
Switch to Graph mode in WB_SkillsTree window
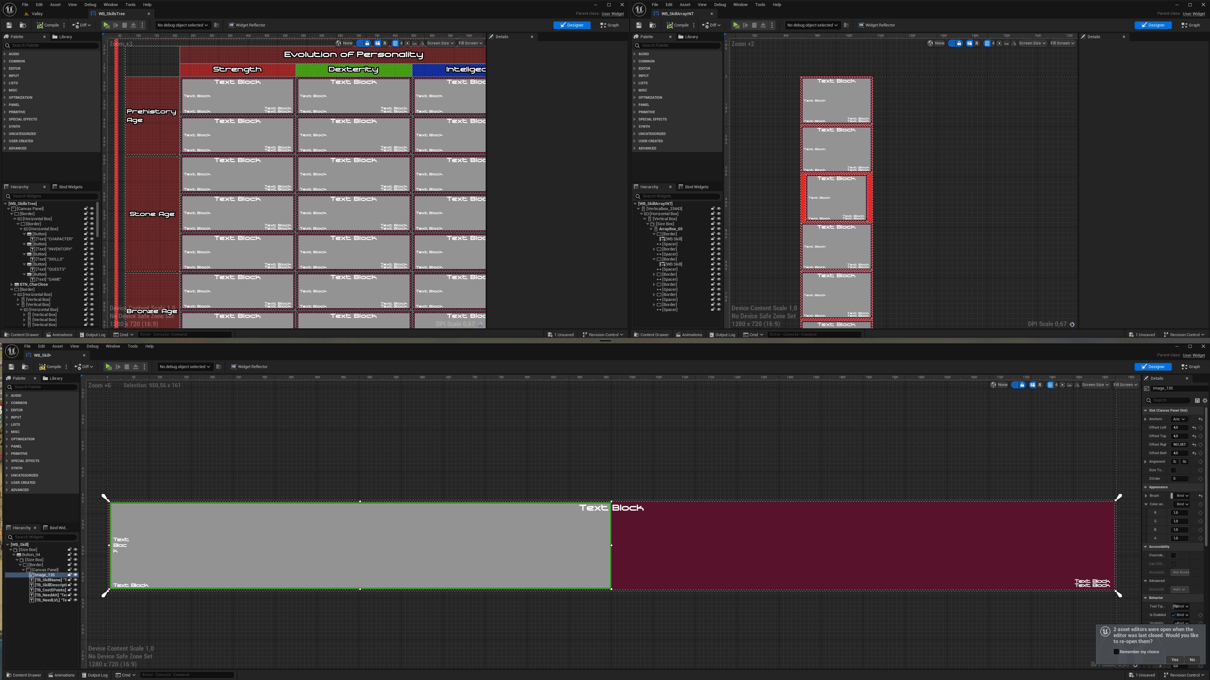tap(609, 25)
